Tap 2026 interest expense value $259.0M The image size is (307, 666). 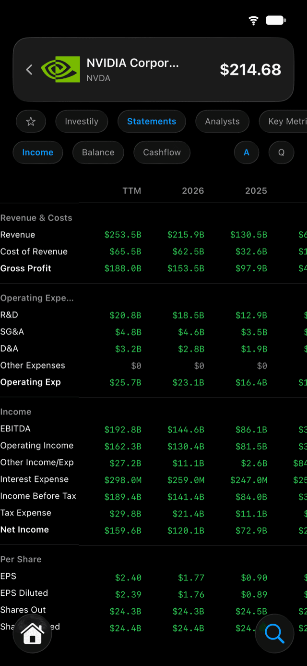pos(186,480)
